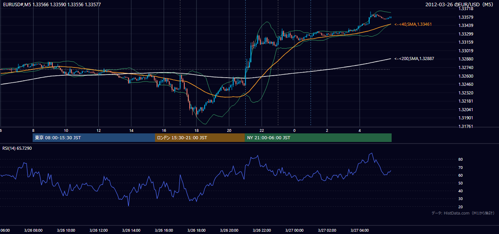
Task: Click RSI scale level 60
Action: [461, 175]
